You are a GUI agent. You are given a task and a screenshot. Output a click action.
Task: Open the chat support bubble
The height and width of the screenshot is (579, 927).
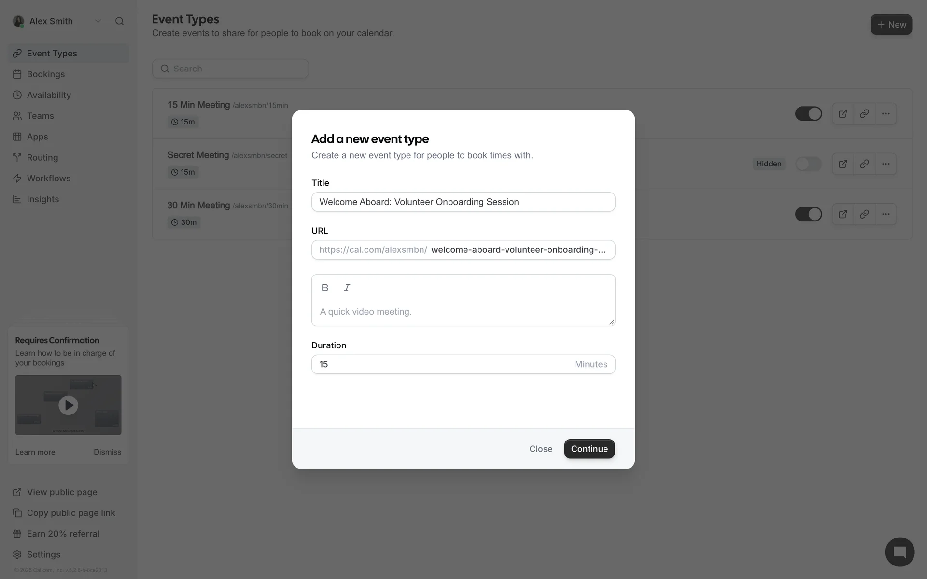899,552
